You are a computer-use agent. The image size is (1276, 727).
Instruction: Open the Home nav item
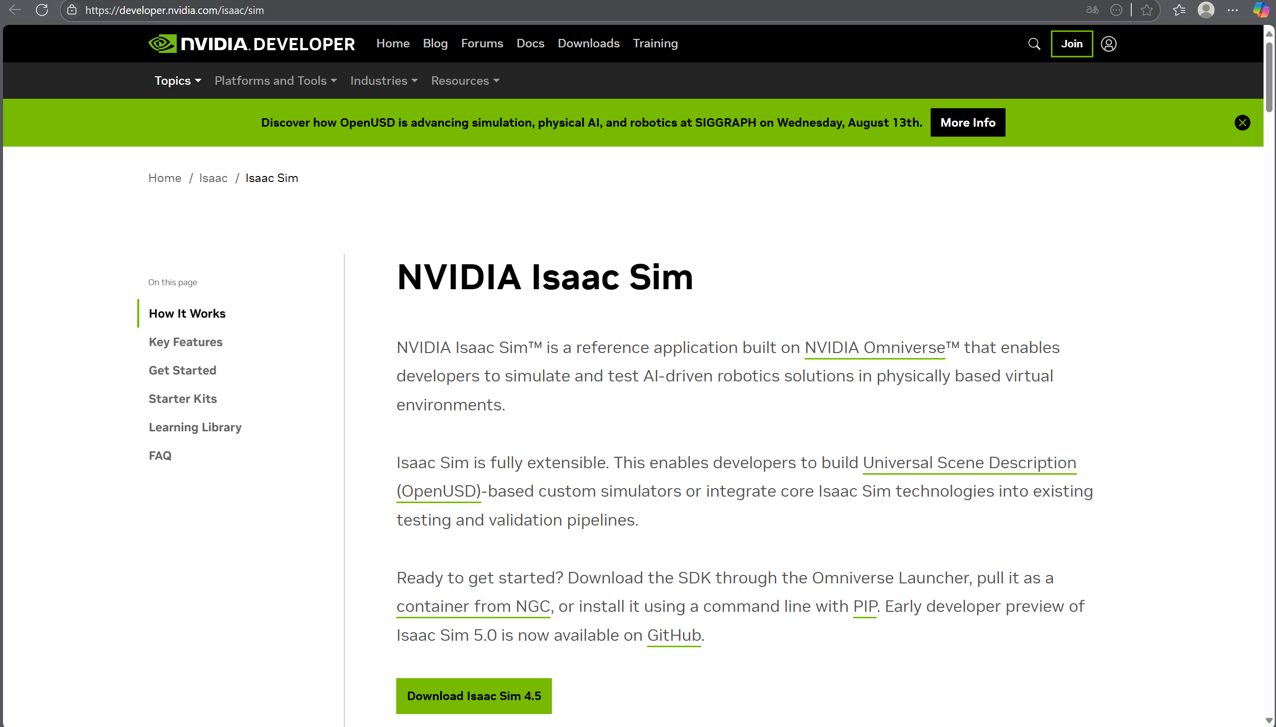pos(393,43)
